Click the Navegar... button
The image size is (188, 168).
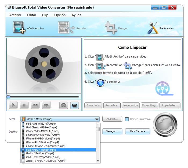pyautogui.click(x=112, y=131)
